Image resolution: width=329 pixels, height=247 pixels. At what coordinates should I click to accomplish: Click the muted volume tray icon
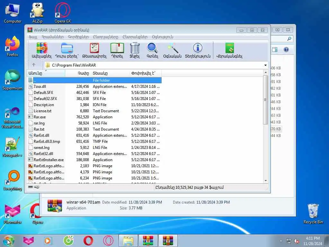pyautogui.click(x=297, y=241)
